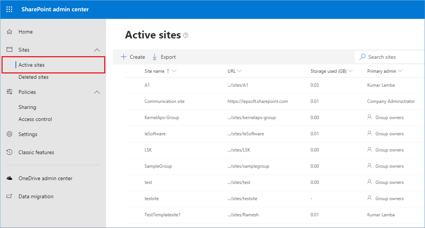Click person icon in testsite row

(x=370, y=199)
